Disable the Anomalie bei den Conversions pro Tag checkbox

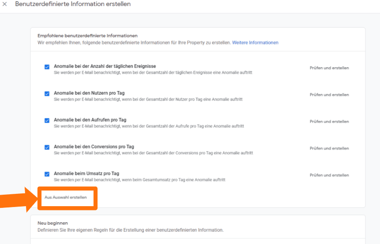coord(47,147)
